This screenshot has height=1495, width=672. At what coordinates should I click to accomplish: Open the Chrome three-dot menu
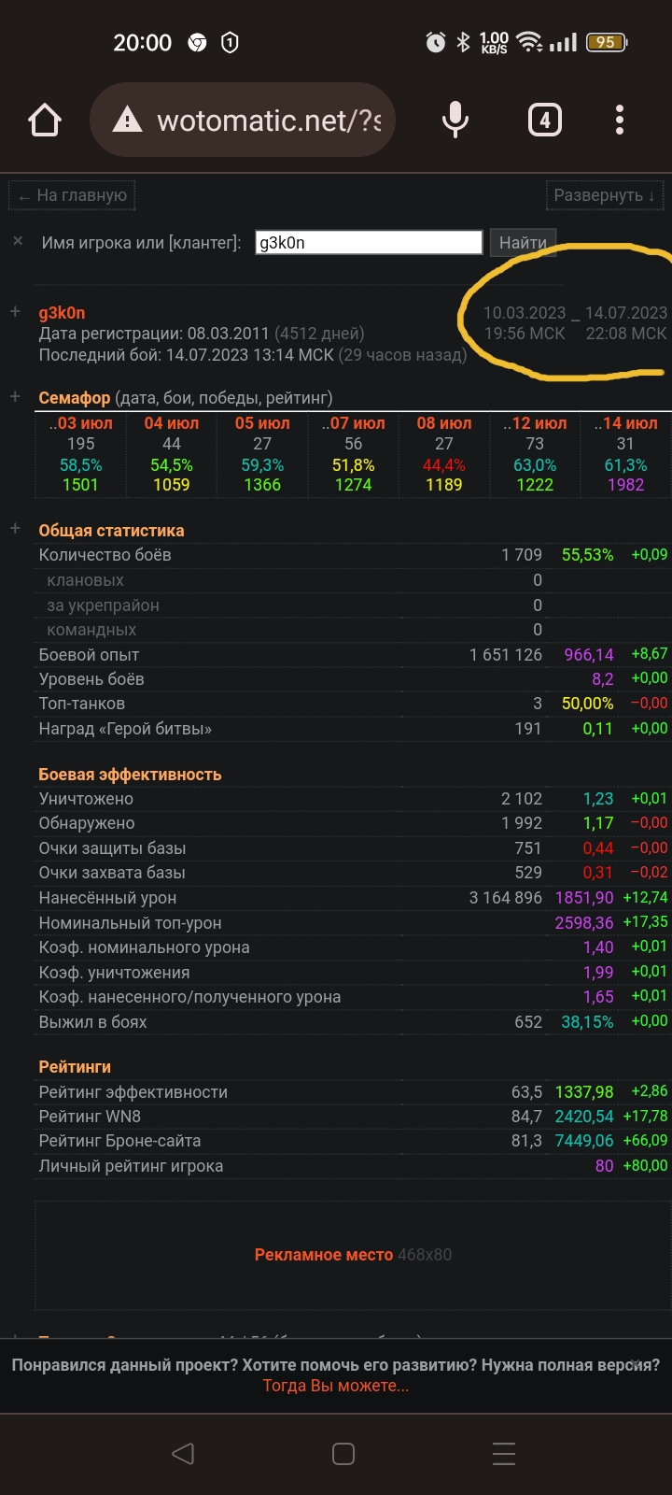point(620,121)
